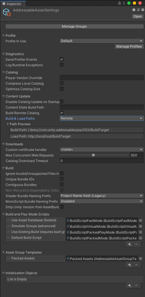The height and width of the screenshot is (297, 145).
Task: Click object picker next to Packed Assets template
Action: coord(141,259)
